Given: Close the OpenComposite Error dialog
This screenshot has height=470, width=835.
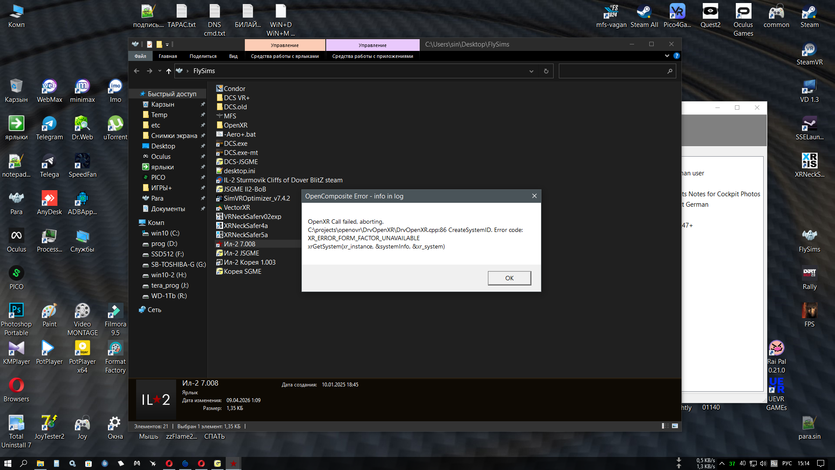Looking at the screenshot, I should pyautogui.click(x=534, y=196).
